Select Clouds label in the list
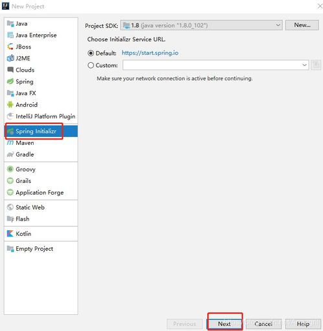Screen dimensions: 323x331 click(x=25, y=70)
